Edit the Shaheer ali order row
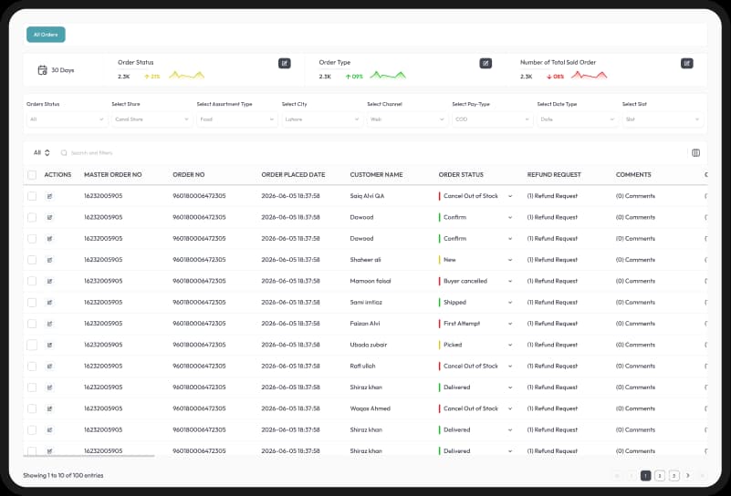Viewport: 731px width, 496px height. 49,260
